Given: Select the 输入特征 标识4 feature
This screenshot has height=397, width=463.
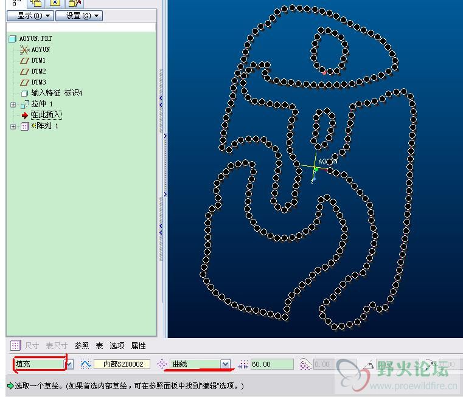Looking at the screenshot, I should pos(52,93).
